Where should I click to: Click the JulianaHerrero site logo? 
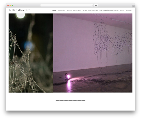[19, 10]
